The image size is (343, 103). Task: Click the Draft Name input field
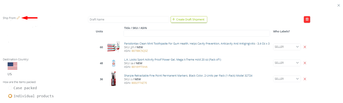[129, 19]
